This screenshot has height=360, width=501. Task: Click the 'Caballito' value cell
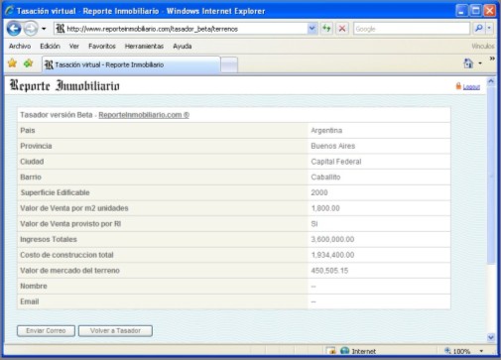[x=379, y=178]
